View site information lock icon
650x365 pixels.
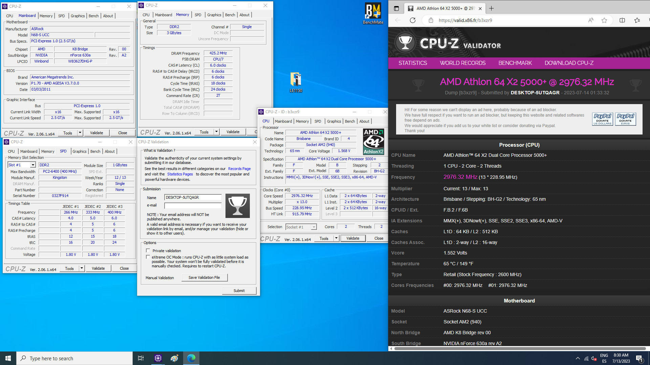coord(431,20)
